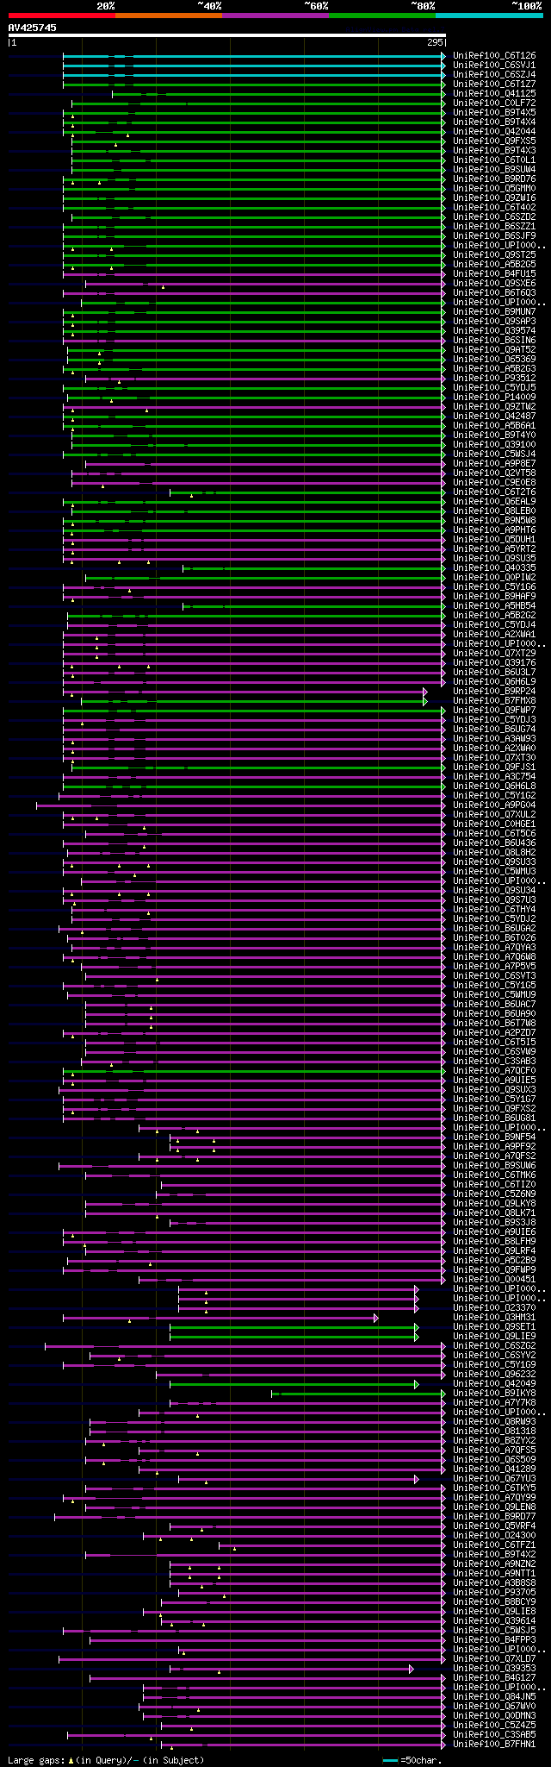Click hit label UniRef100_Q39614

coord(494,1621)
